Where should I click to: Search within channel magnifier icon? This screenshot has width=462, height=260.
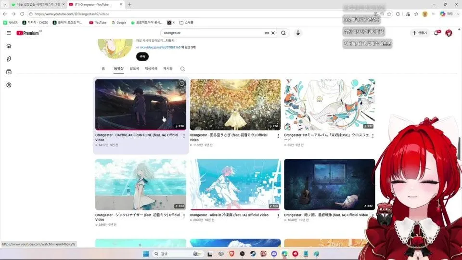pyautogui.click(x=182, y=69)
